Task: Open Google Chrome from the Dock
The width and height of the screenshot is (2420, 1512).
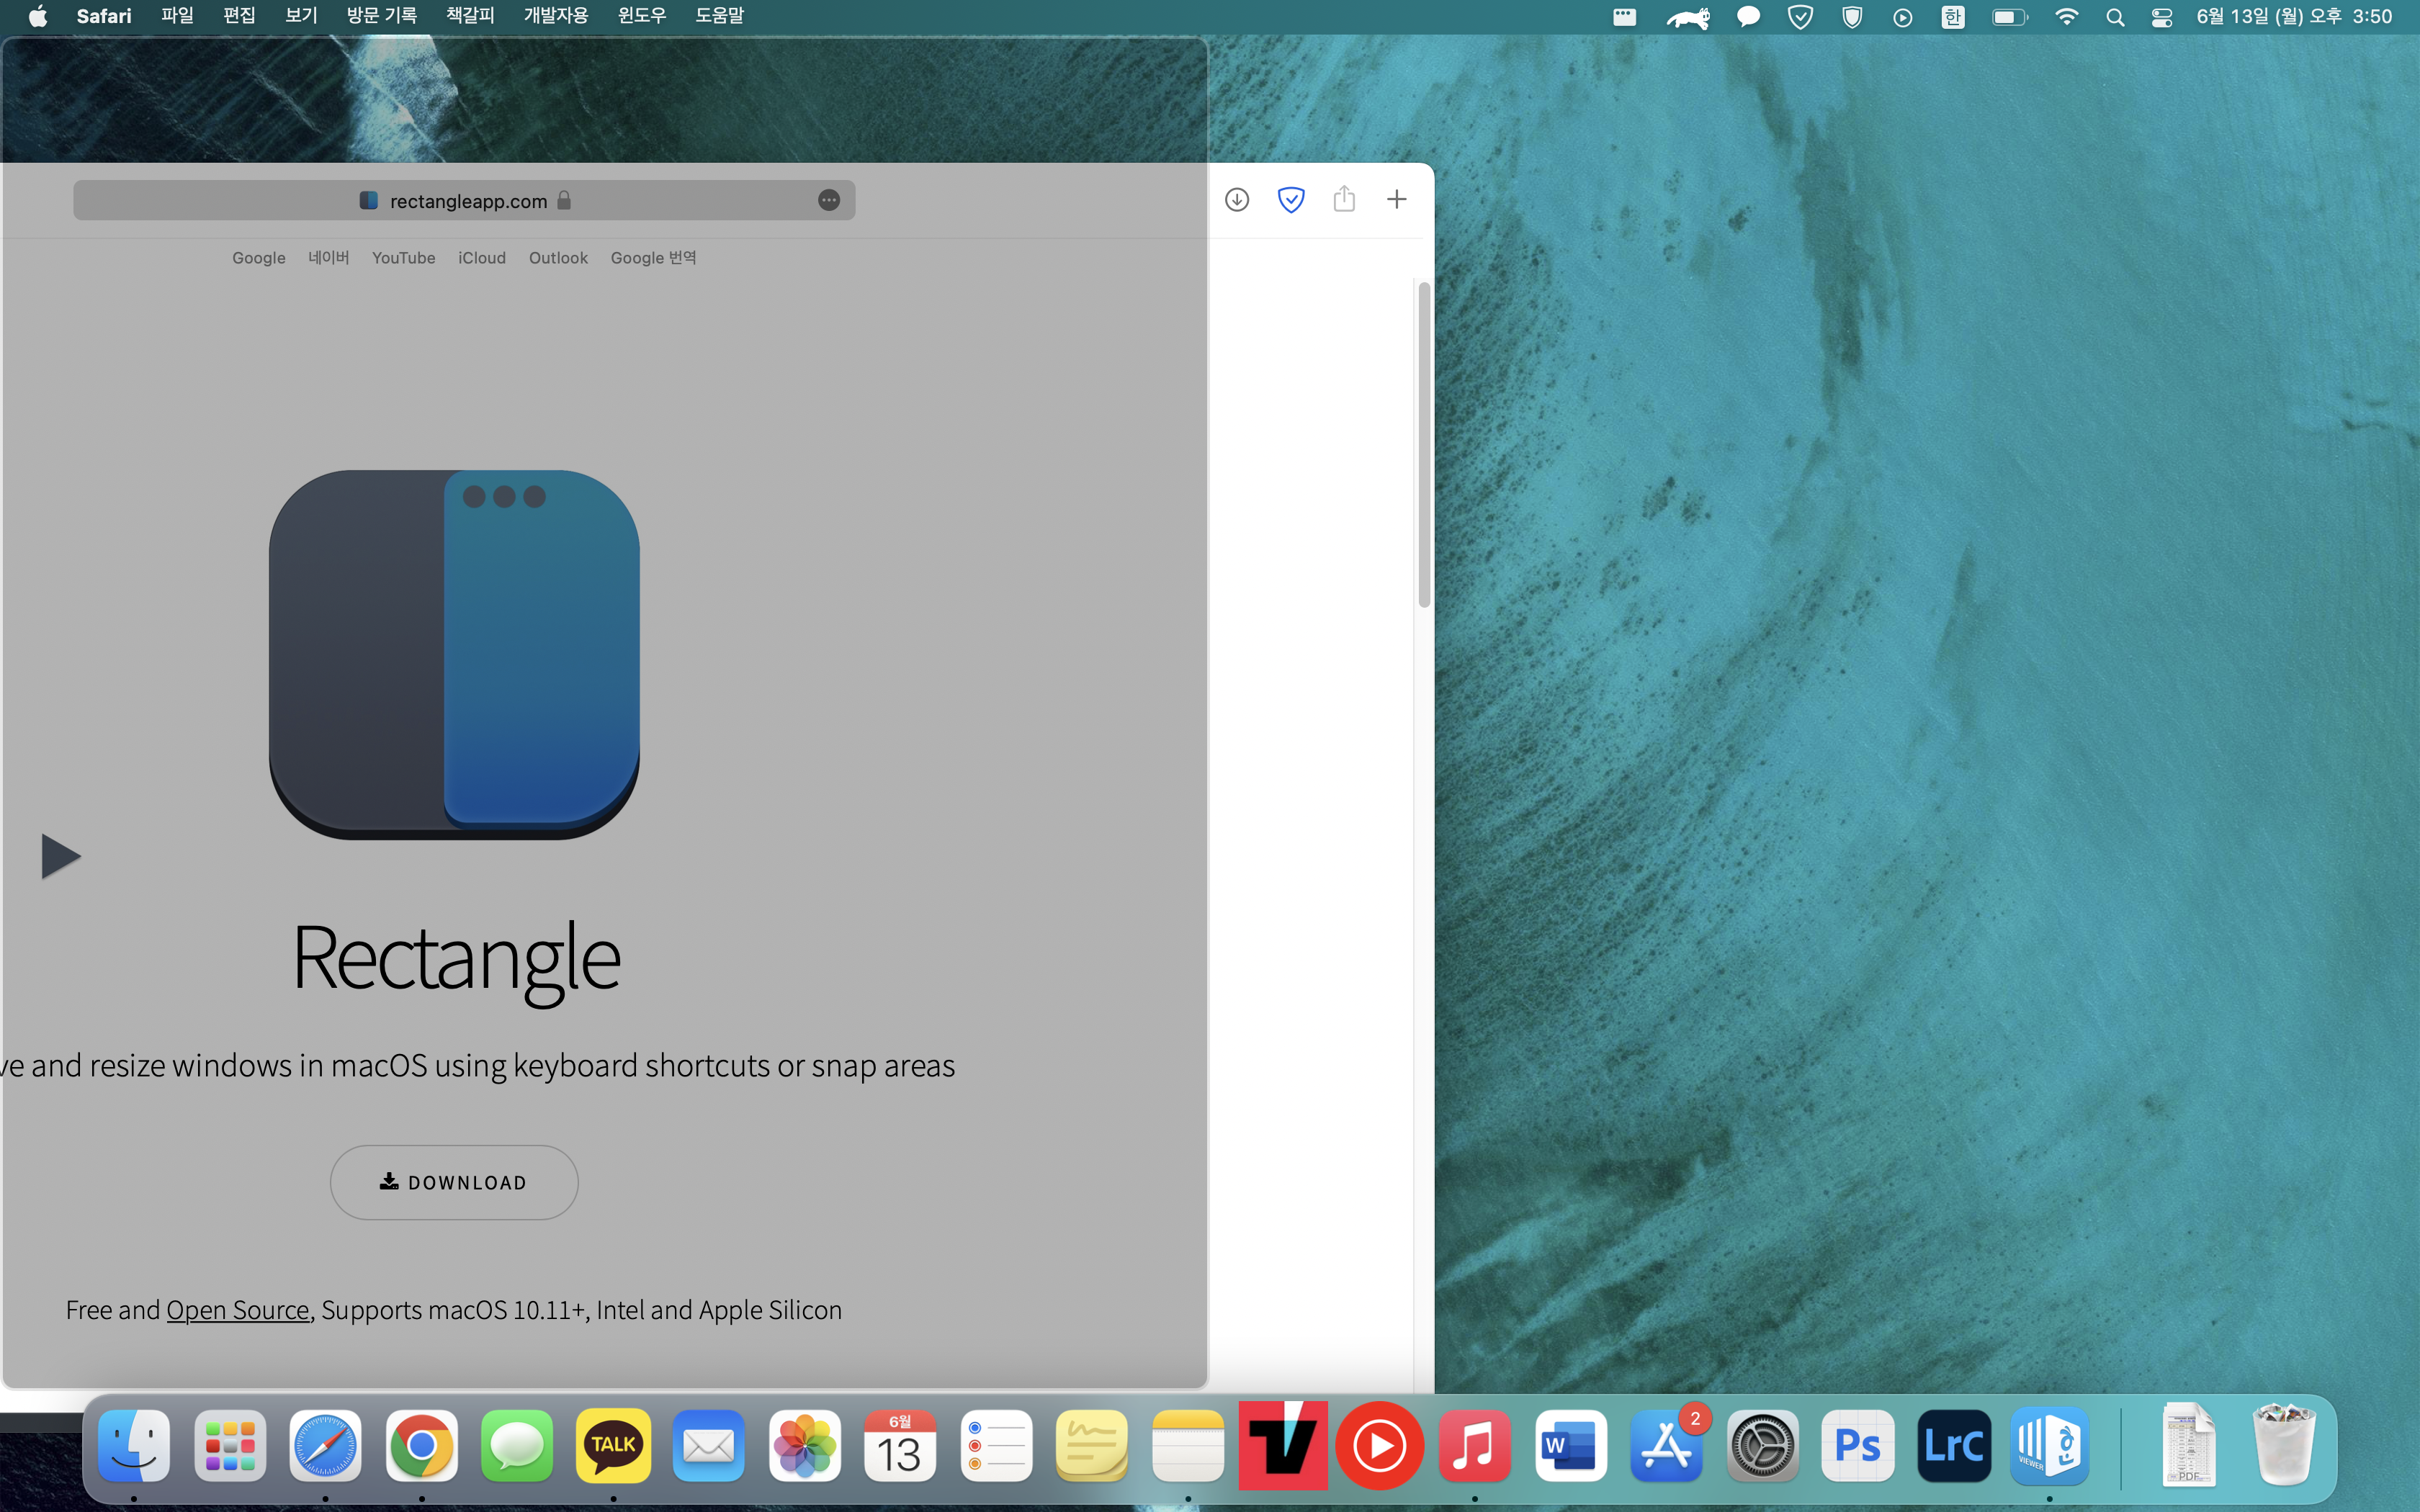Action: [x=421, y=1445]
